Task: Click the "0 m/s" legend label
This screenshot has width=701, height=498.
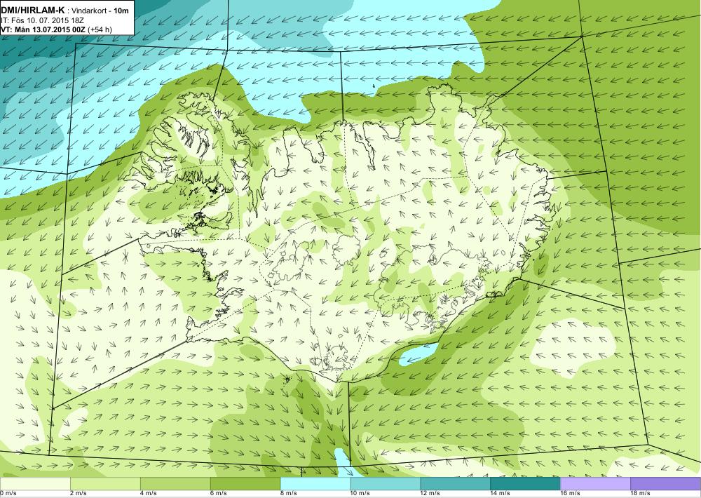Action: point(8,494)
